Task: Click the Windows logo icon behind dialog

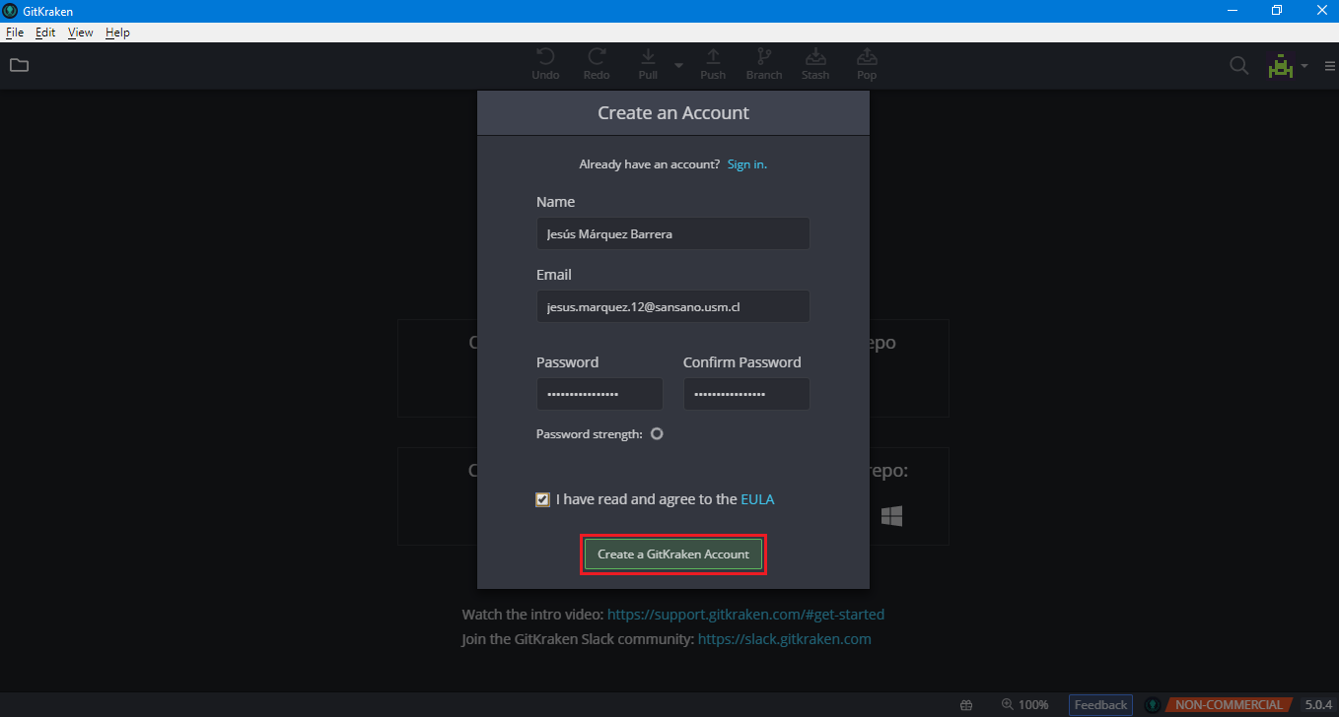Action: tap(892, 516)
